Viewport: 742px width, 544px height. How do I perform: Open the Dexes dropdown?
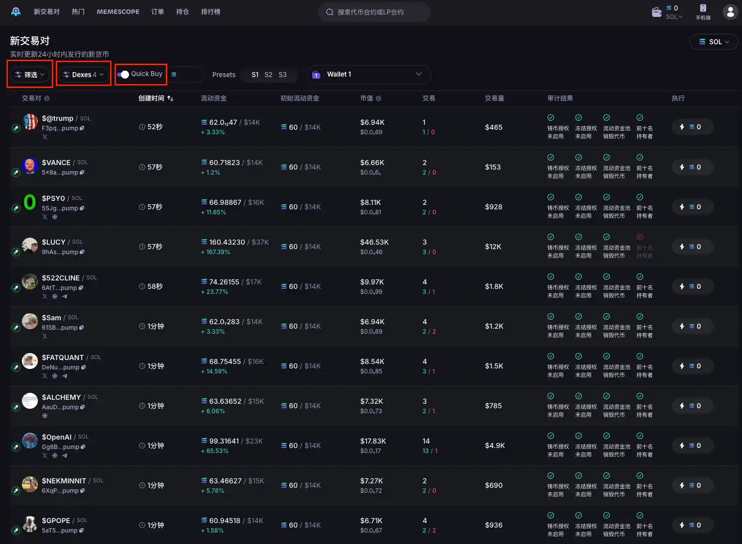tap(84, 75)
